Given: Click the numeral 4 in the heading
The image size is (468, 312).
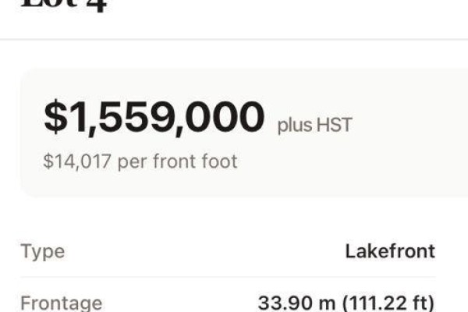Looking at the screenshot, I should click(96, 5).
